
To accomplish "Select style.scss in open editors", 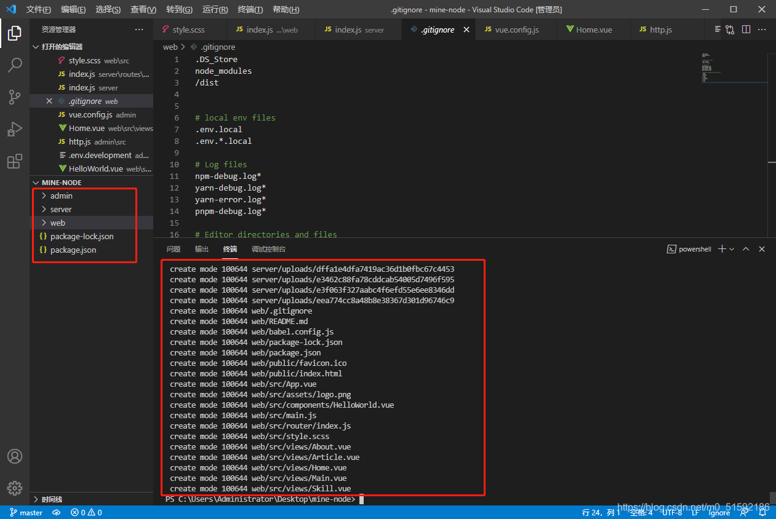I will click(92, 61).
